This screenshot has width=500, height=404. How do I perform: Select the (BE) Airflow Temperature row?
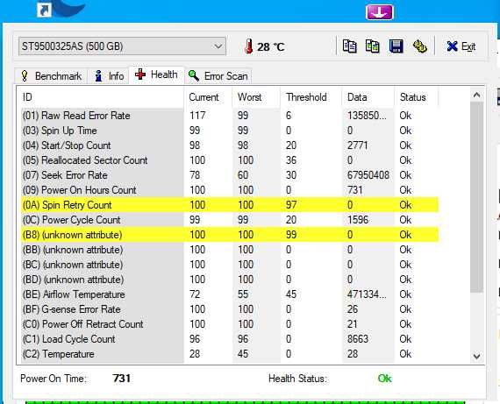pyautogui.click(x=230, y=294)
